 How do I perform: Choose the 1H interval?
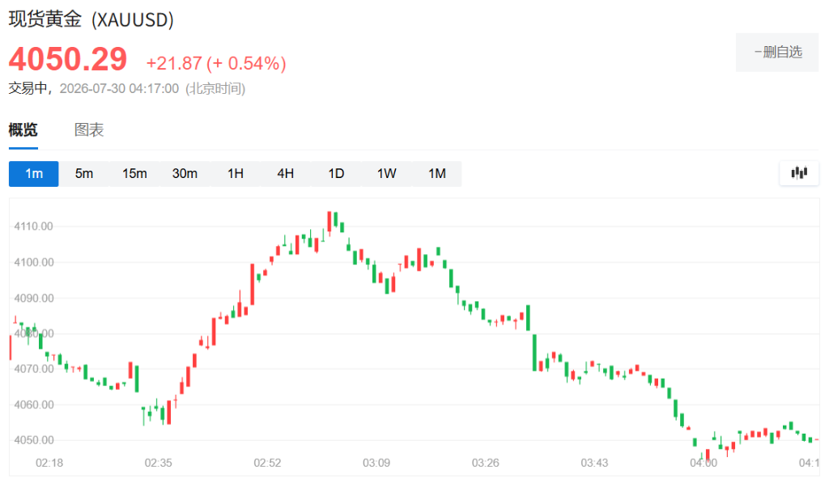(236, 174)
